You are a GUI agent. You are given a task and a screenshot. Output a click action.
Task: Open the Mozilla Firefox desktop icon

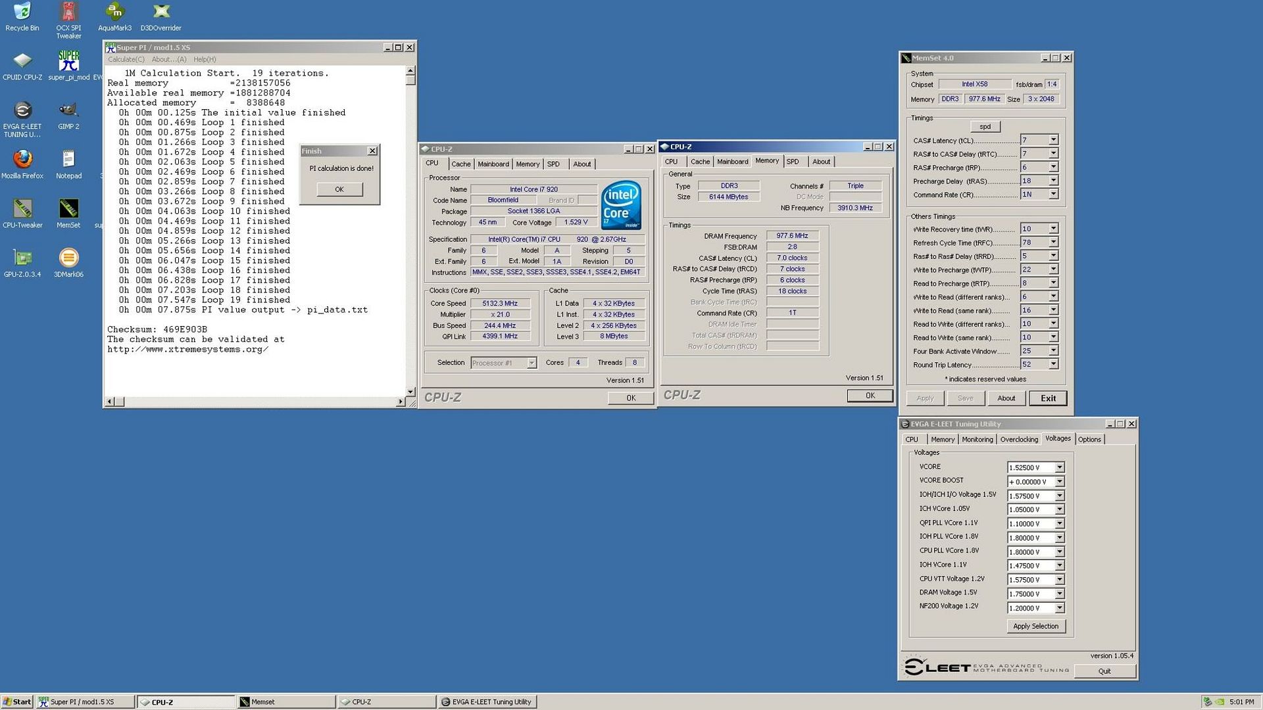(x=22, y=160)
